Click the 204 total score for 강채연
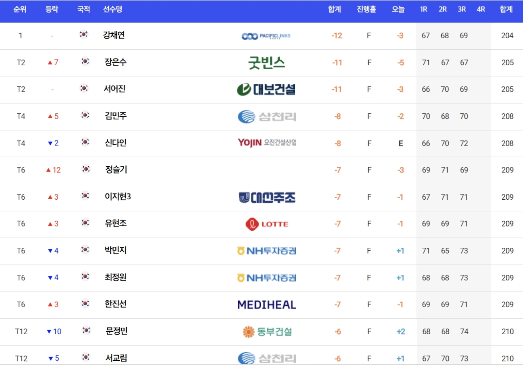This screenshot has width=523, height=366. pyautogui.click(x=507, y=35)
